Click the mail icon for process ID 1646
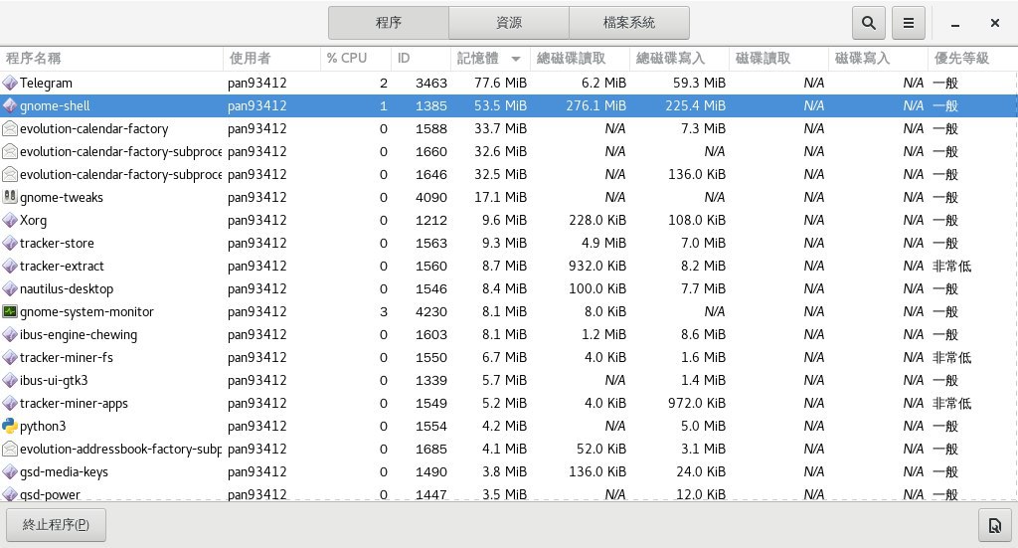Viewport: 1018px width, 548px height. 10,174
